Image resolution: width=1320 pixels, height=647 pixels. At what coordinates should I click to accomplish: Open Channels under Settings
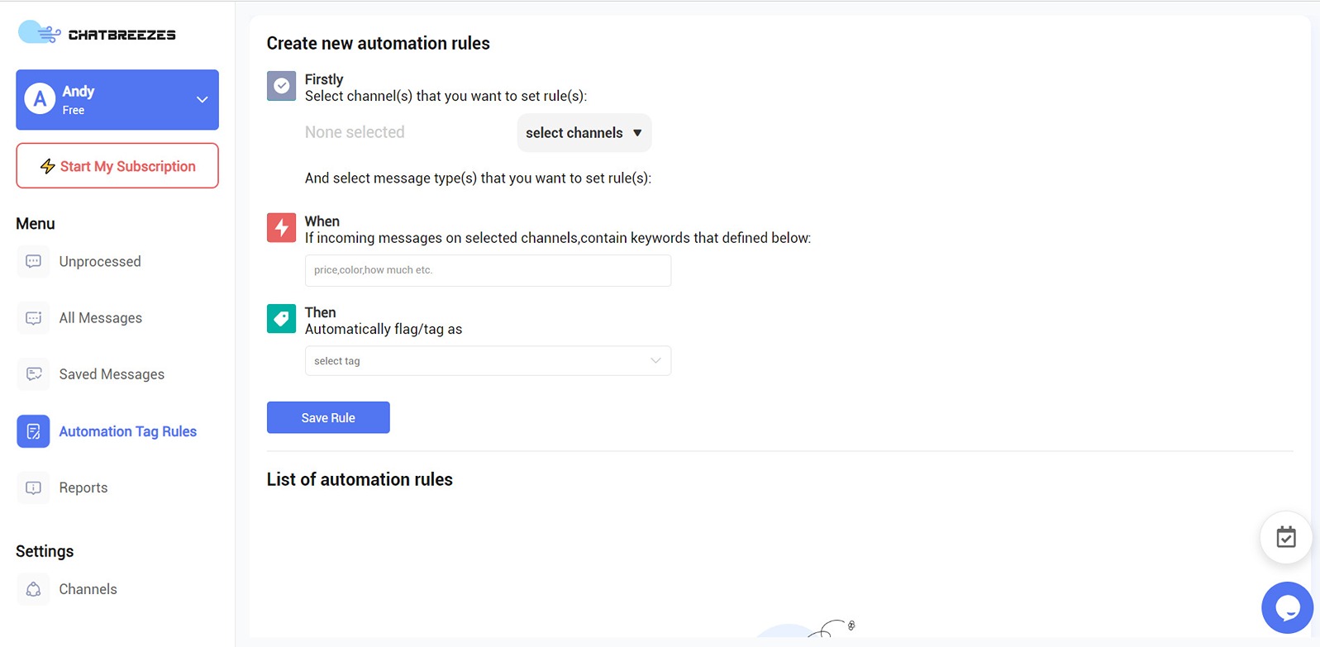pyautogui.click(x=88, y=589)
